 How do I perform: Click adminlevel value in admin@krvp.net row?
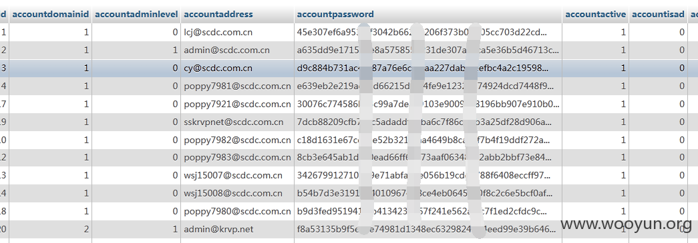136,229
